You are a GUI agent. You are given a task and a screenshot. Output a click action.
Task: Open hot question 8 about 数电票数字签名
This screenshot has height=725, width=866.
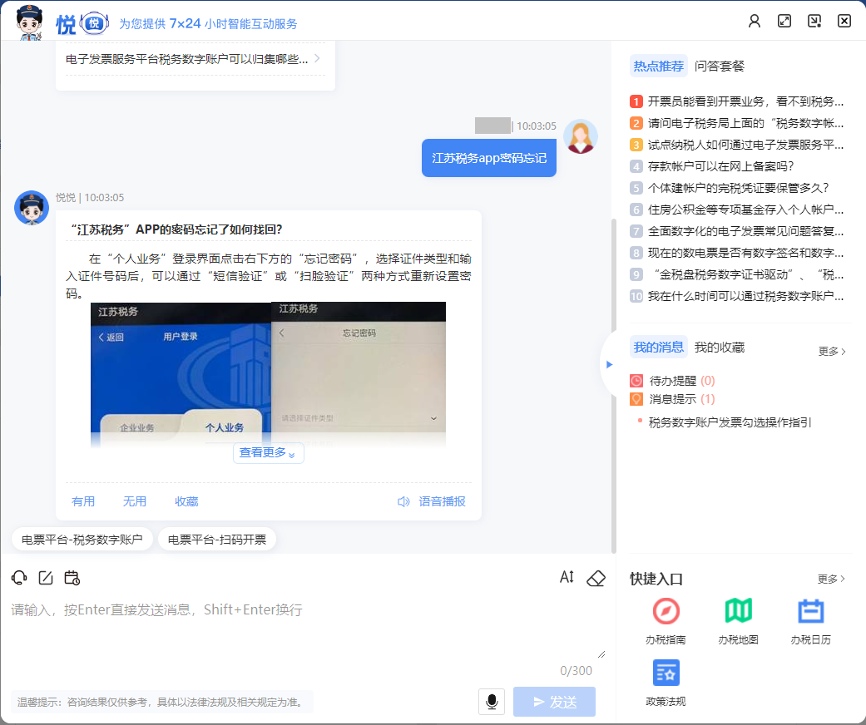pos(737,253)
